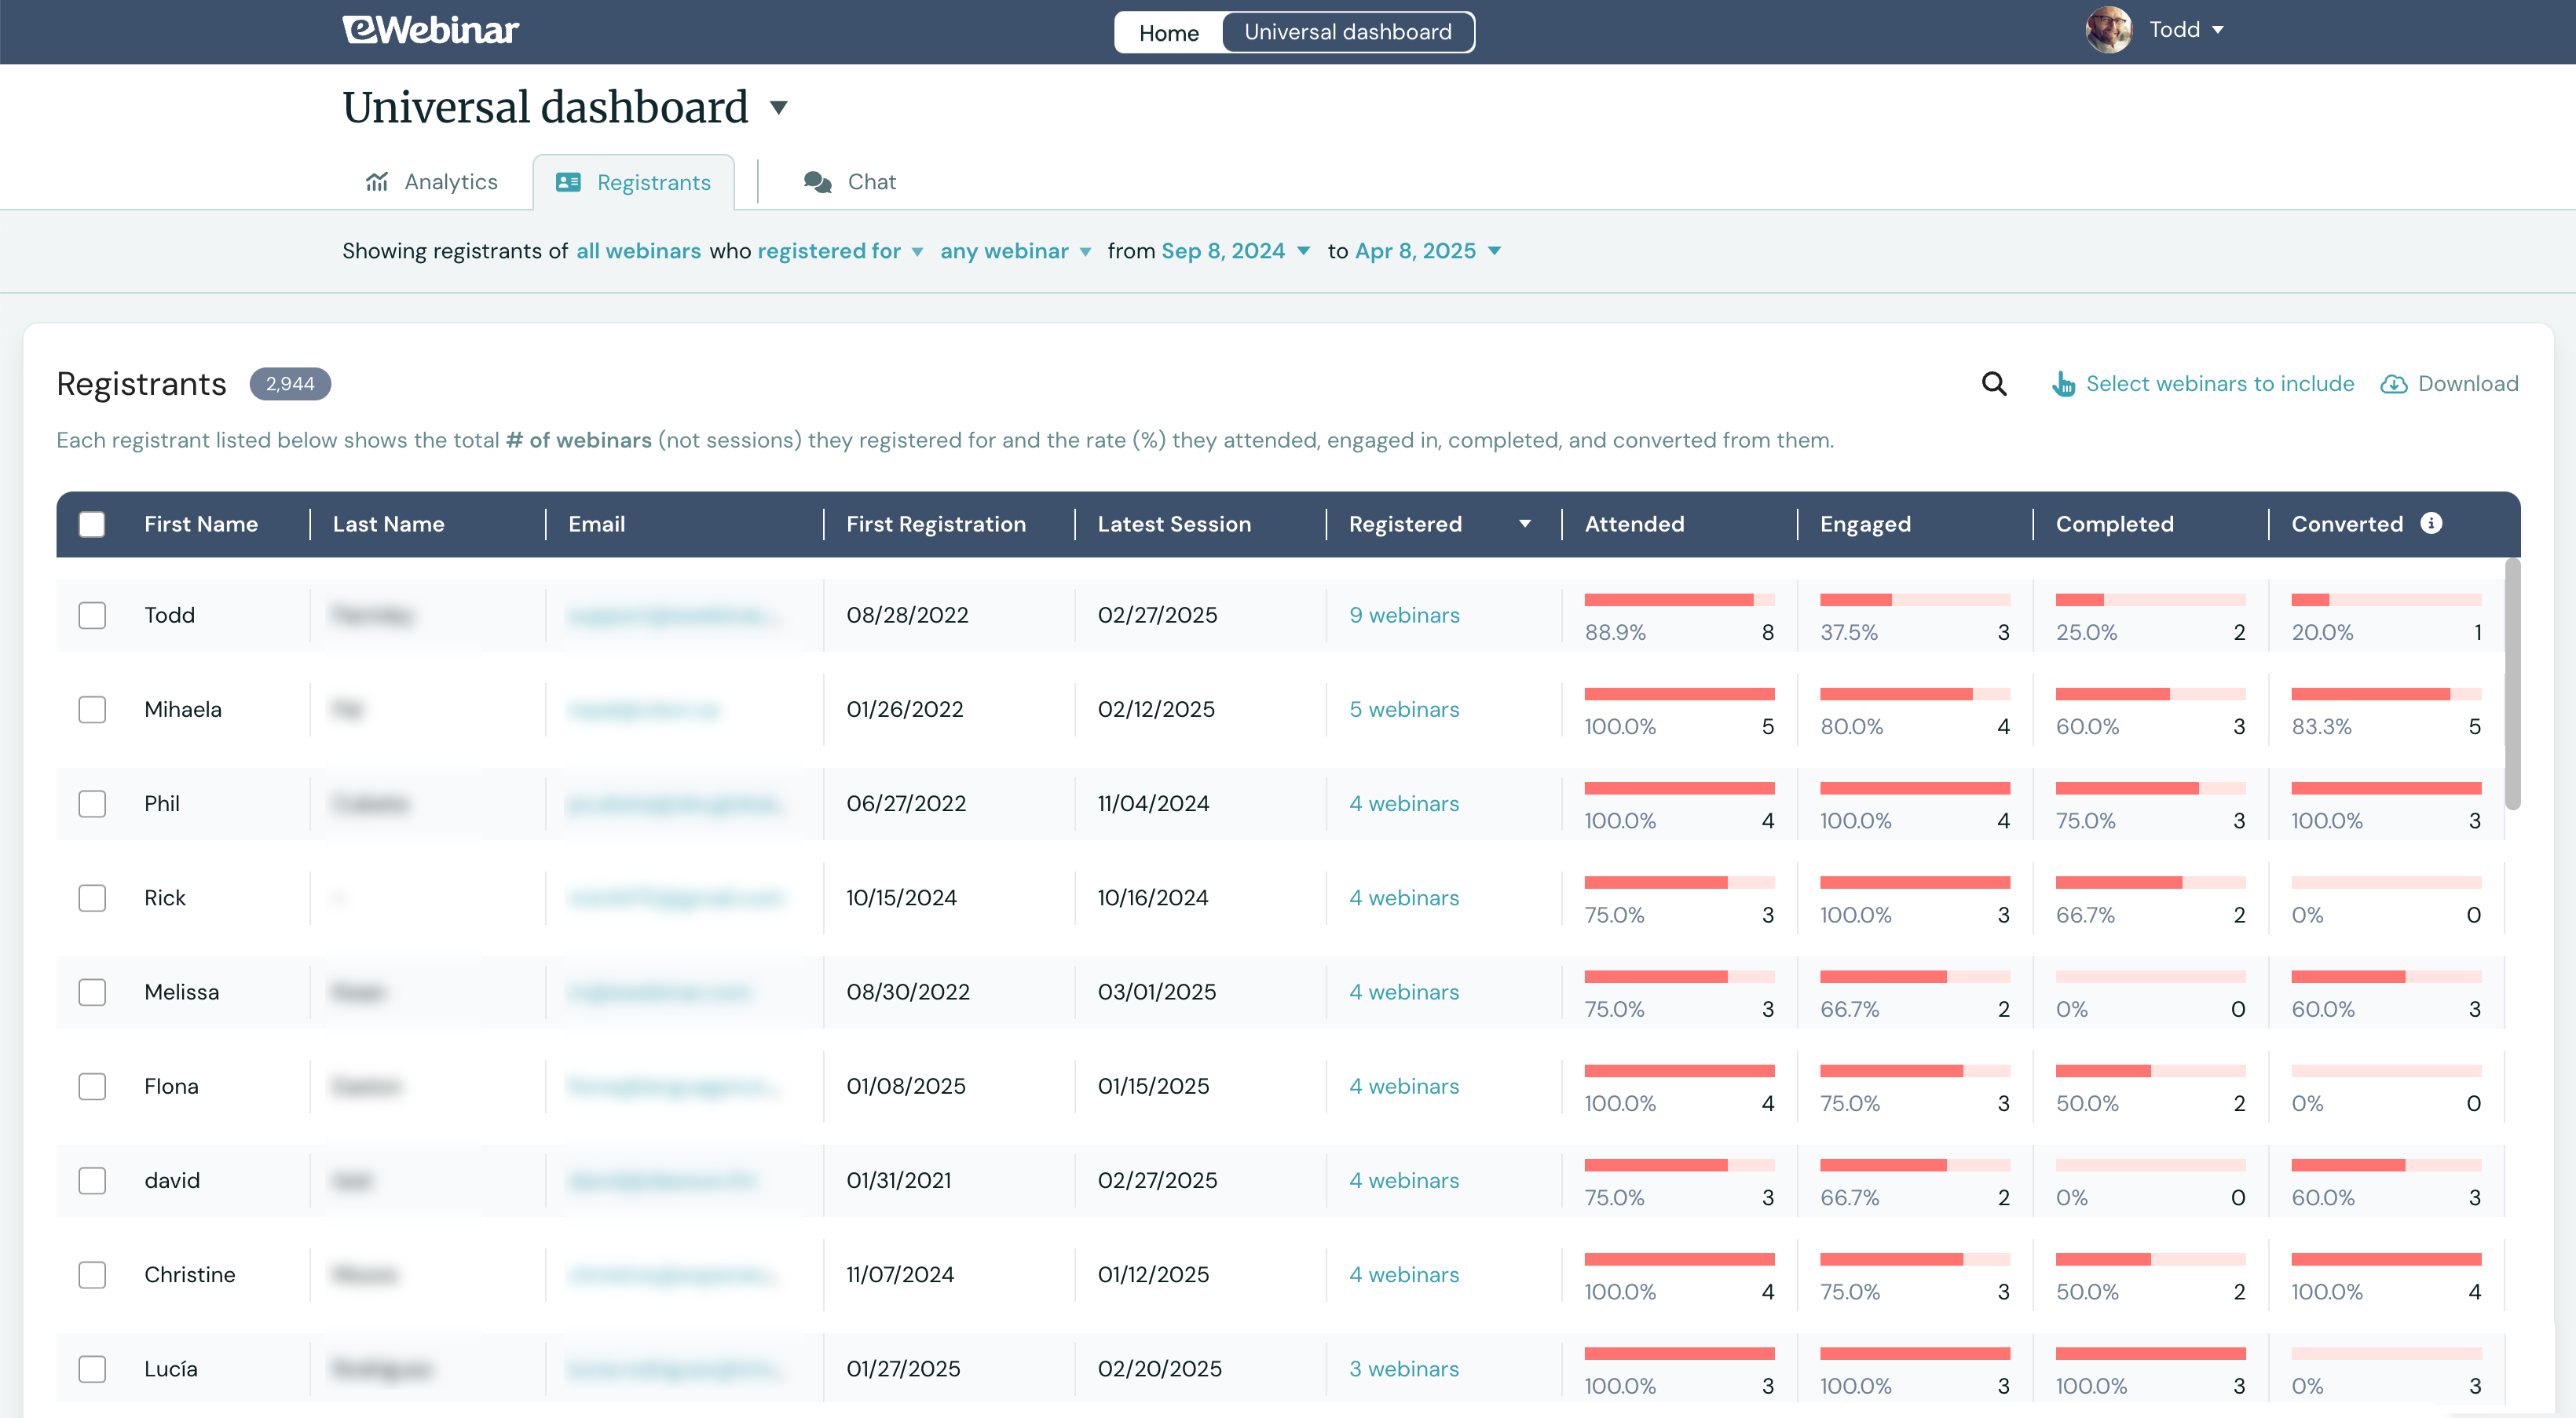Open Todd's '9 webinars' link
Viewport: 2576px width, 1418px height.
pos(1403,615)
